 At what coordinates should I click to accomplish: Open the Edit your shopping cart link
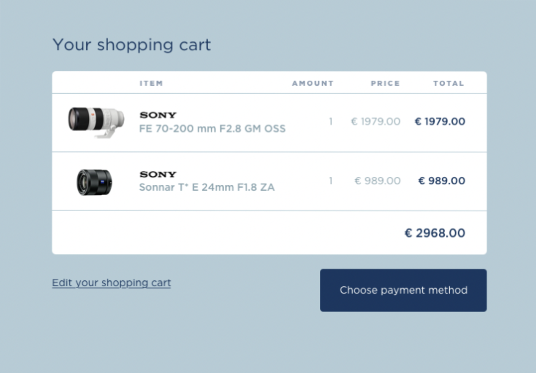tap(111, 283)
